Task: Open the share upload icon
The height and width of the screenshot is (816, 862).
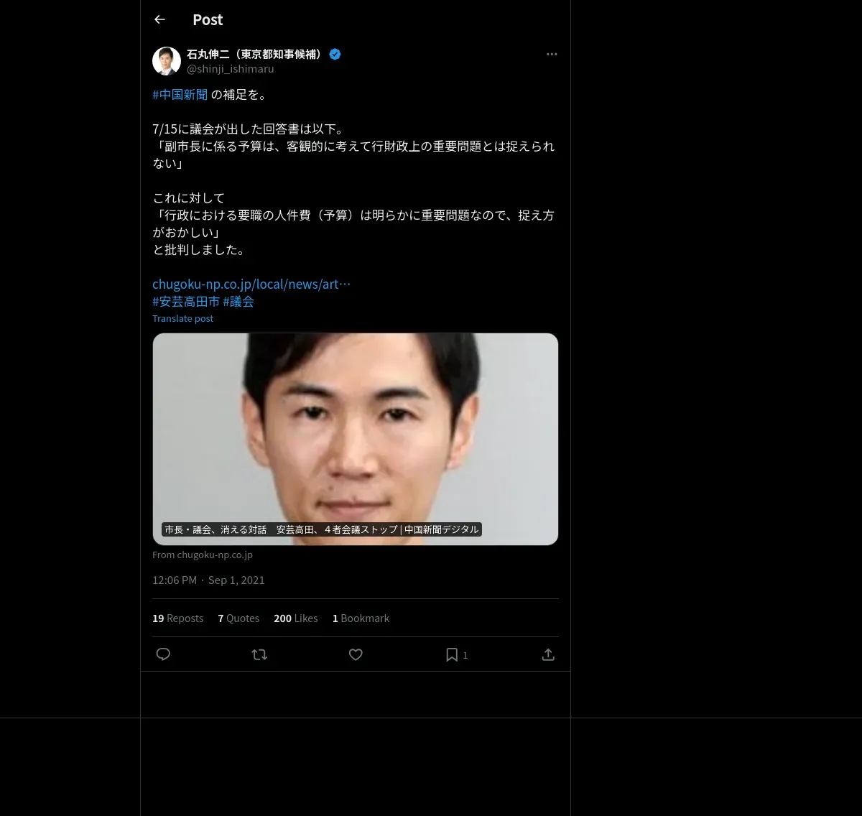Action: click(x=548, y=654)
